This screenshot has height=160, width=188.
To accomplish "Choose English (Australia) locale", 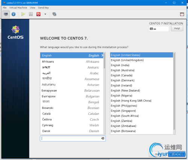I will point(142,70).
